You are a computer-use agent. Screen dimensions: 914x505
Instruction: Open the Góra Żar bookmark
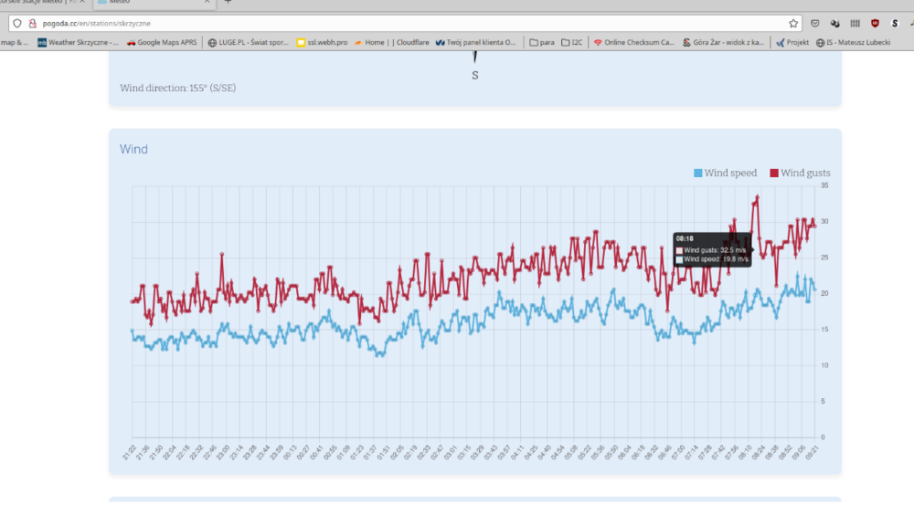pos(726,42)
